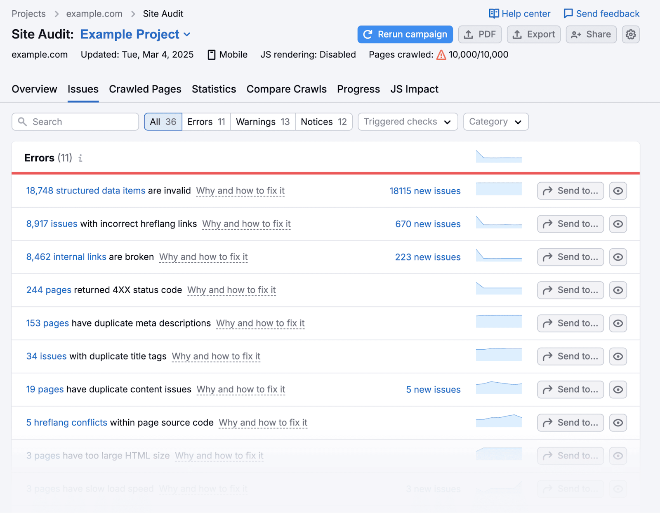Click the Export icon
660x513 pixels.
pos(517,34)
